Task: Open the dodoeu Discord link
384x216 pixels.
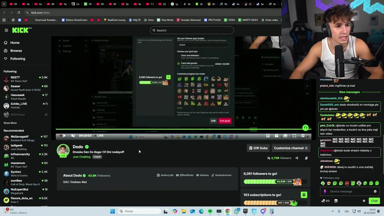Action: click(x=202, y=175)
